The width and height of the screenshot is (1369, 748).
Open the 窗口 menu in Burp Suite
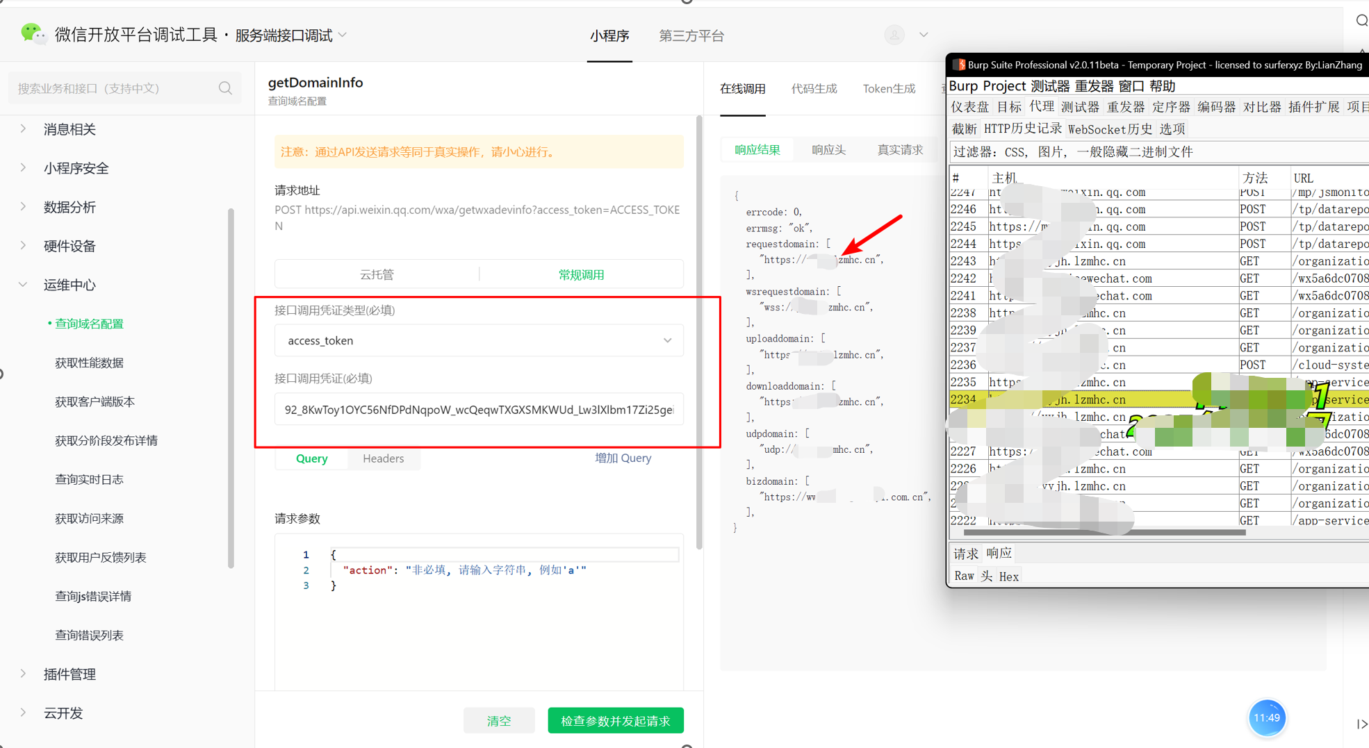[x=1131, y=86]
